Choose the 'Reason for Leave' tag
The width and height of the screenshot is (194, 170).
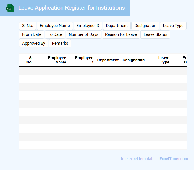[x=121, y=34]
